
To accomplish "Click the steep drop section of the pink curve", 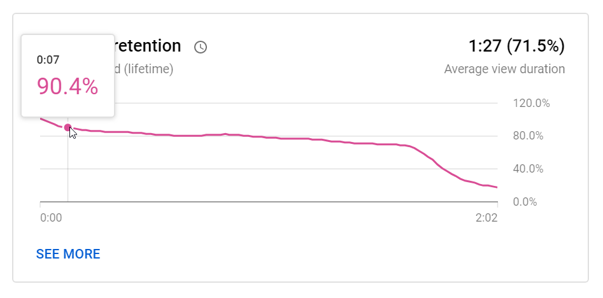I will point(439,164).
